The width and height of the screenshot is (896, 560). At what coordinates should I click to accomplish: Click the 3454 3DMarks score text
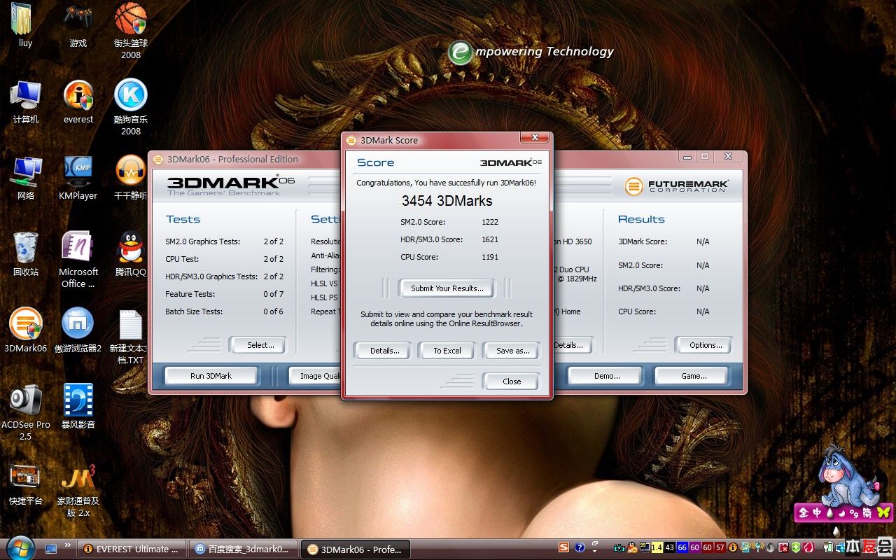coord(447,201)
